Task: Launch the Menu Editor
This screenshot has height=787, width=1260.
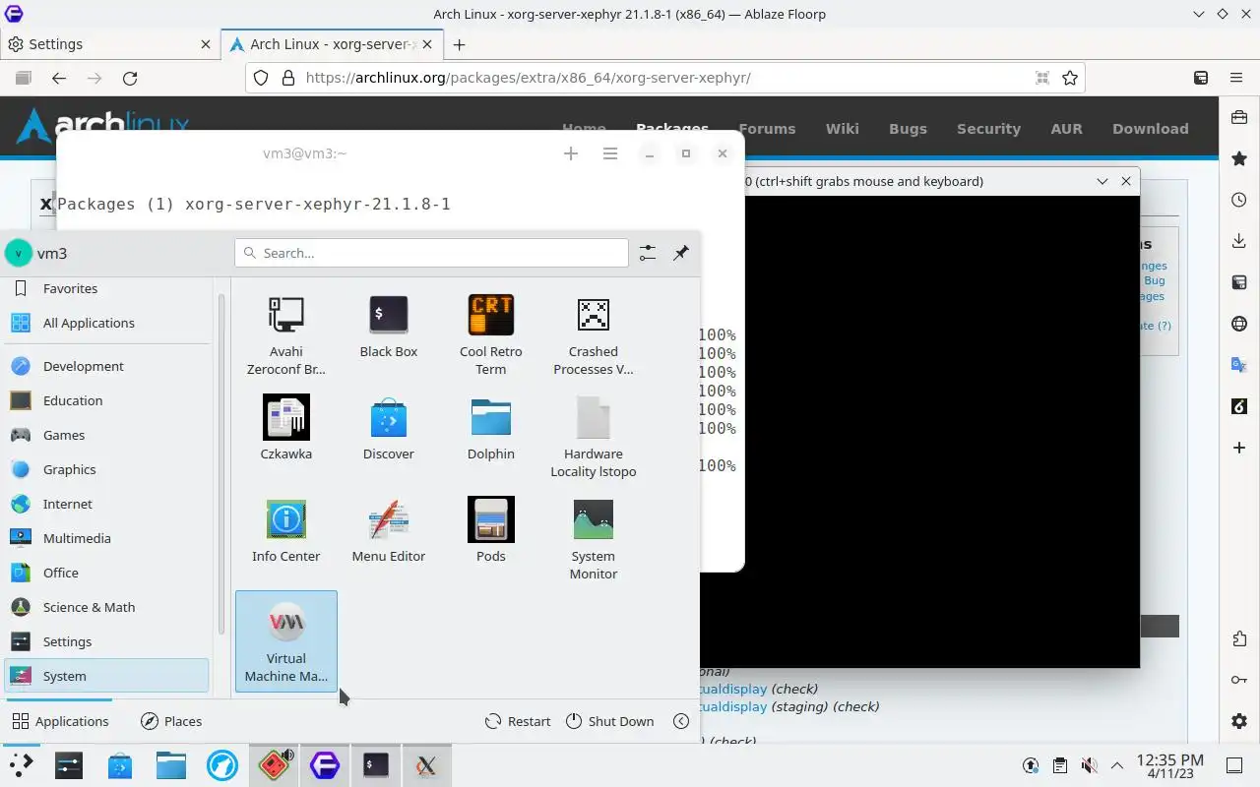Action: coord(388,539)
